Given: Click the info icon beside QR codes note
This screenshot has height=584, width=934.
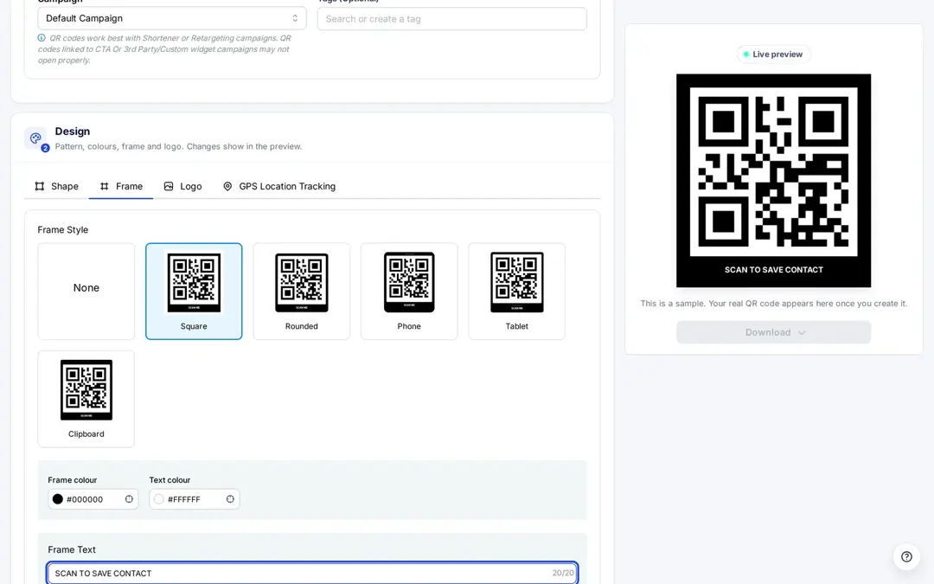Looking at the screenshot, I should 42,37.
